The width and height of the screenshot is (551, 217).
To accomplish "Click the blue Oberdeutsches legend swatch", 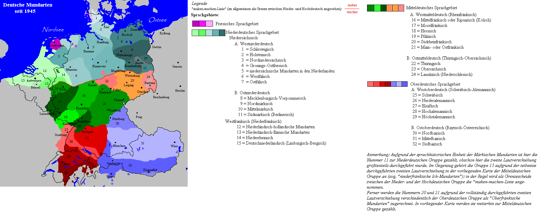I will tap(404, 84).
